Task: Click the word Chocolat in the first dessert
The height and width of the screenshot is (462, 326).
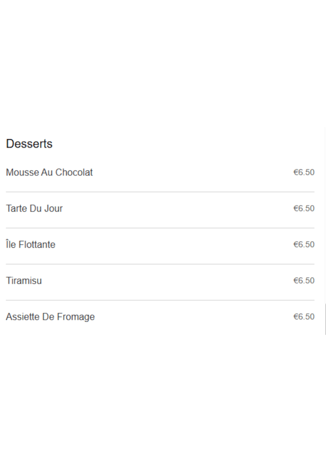Action: [74, 172]
